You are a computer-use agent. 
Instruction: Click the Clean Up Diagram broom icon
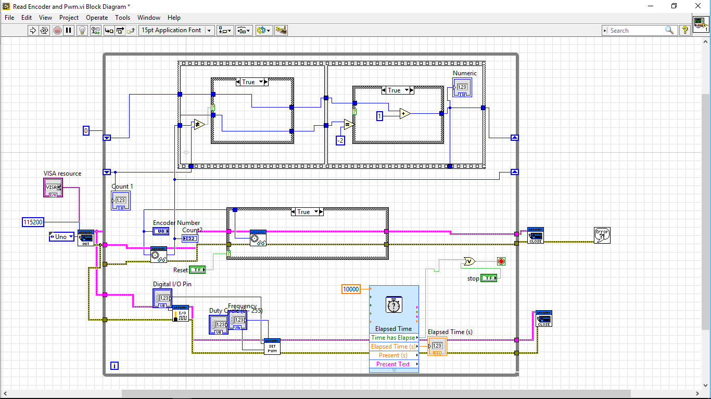(281, 30)
